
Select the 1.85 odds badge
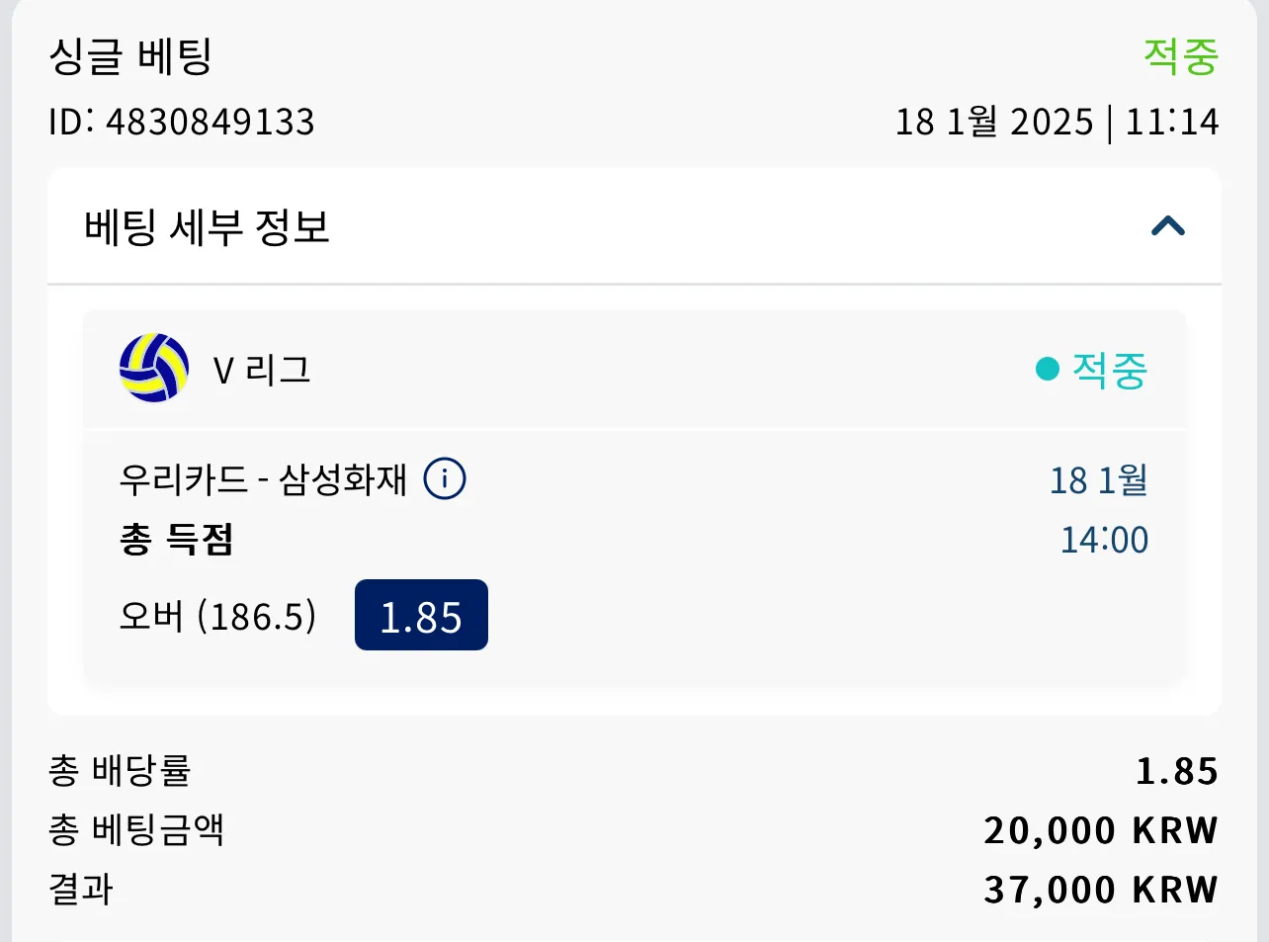[x=421, y=615]
